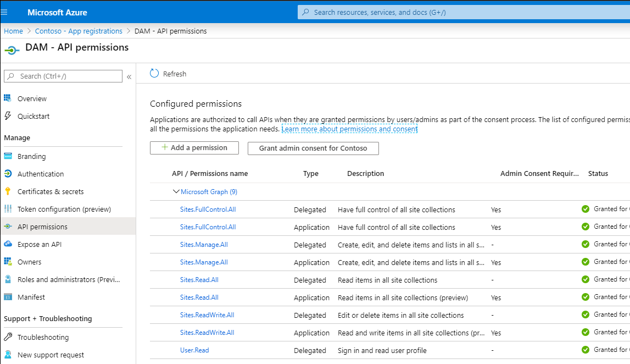Click the plus icon on Add a permission

tap(165, 147)
